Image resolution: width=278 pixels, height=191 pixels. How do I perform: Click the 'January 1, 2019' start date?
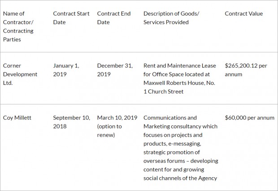66,70
